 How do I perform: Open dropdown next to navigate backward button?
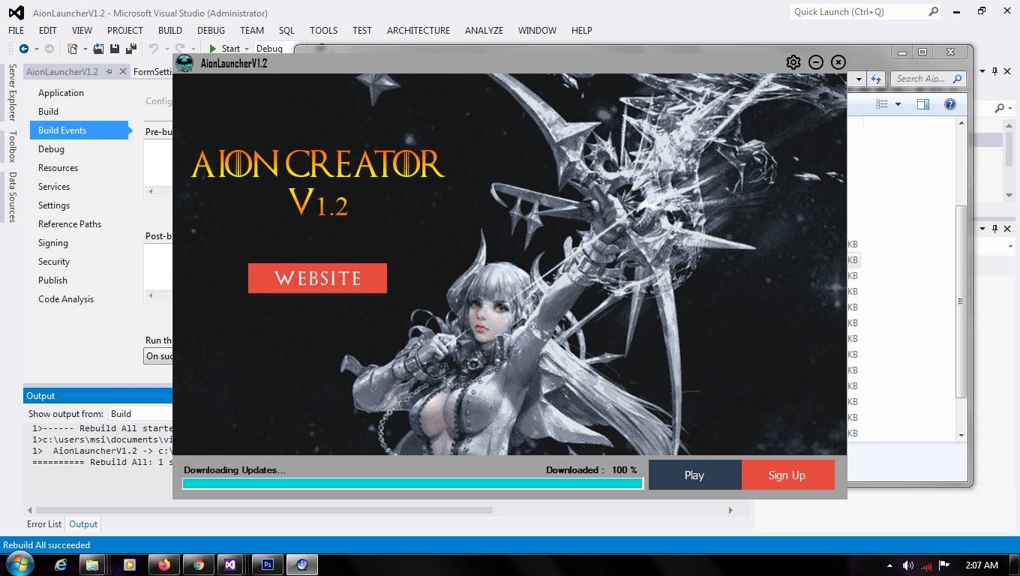click(36, 49)
